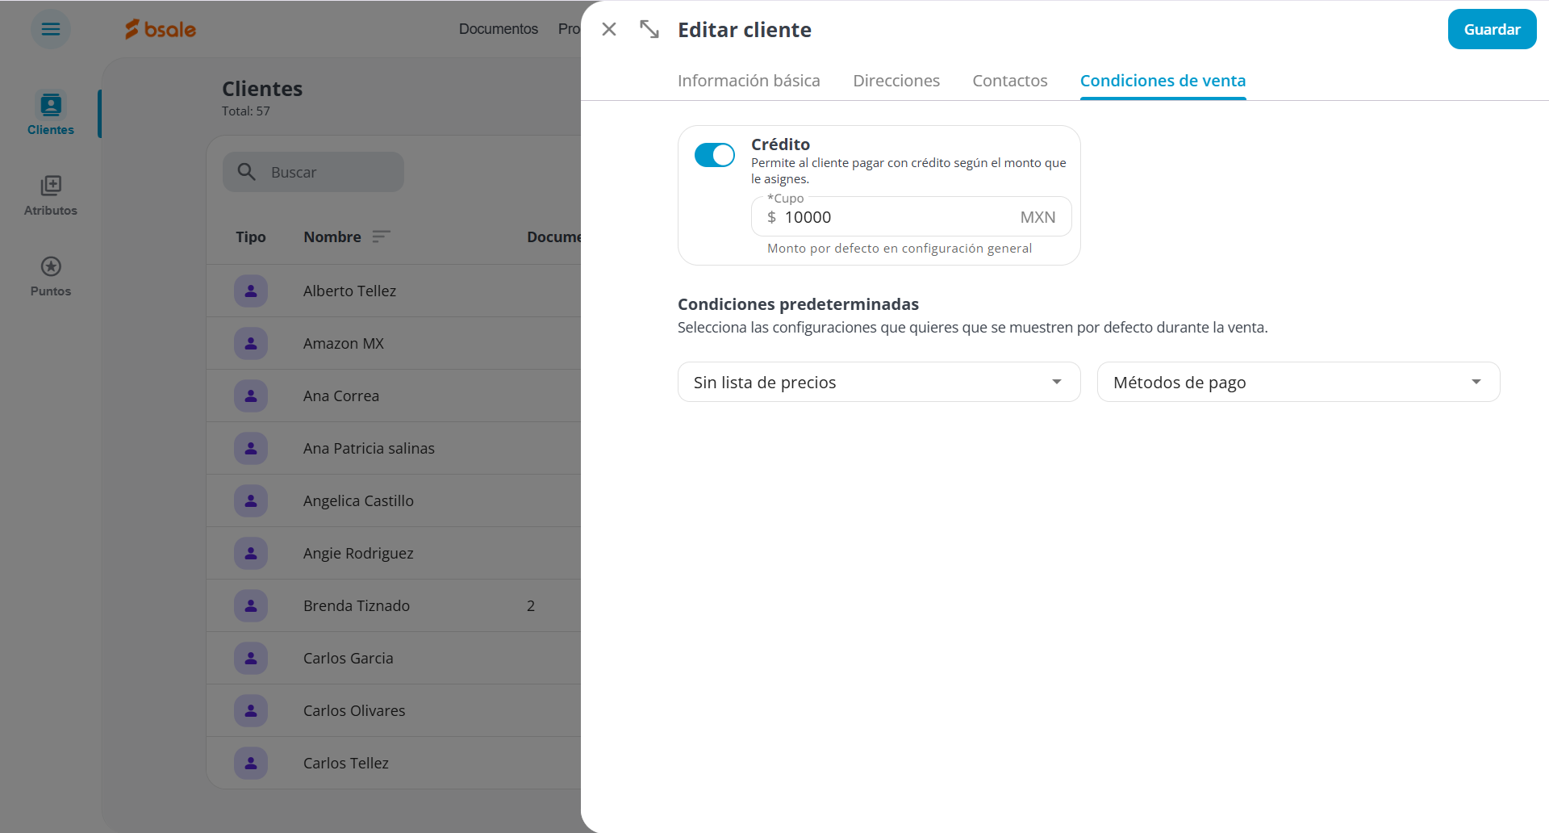1549x833 pixels.
Task: Click the bsale logo
Action: 161,29
